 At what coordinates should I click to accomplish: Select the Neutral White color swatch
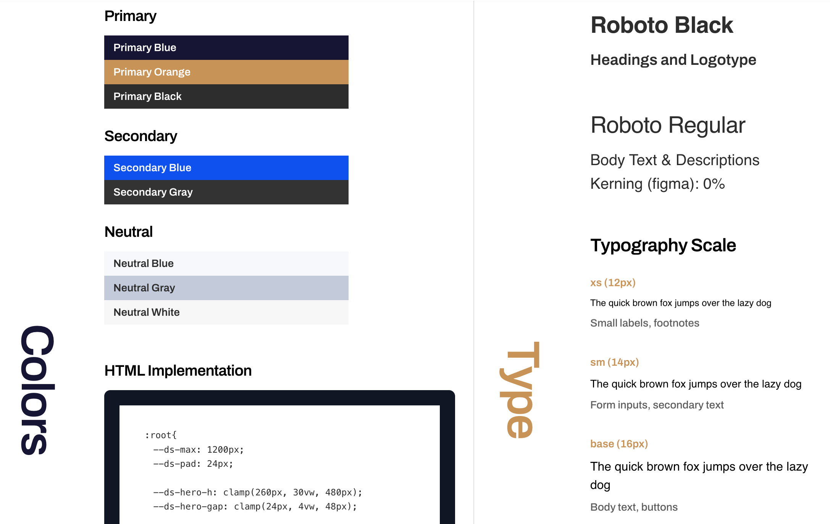[x=226, y=312]
